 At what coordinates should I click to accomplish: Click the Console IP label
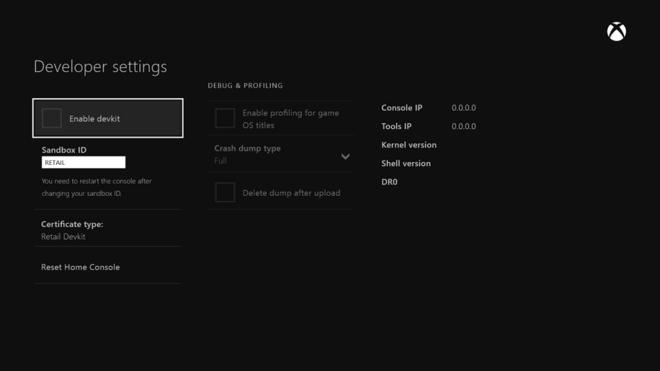point(402,108)
